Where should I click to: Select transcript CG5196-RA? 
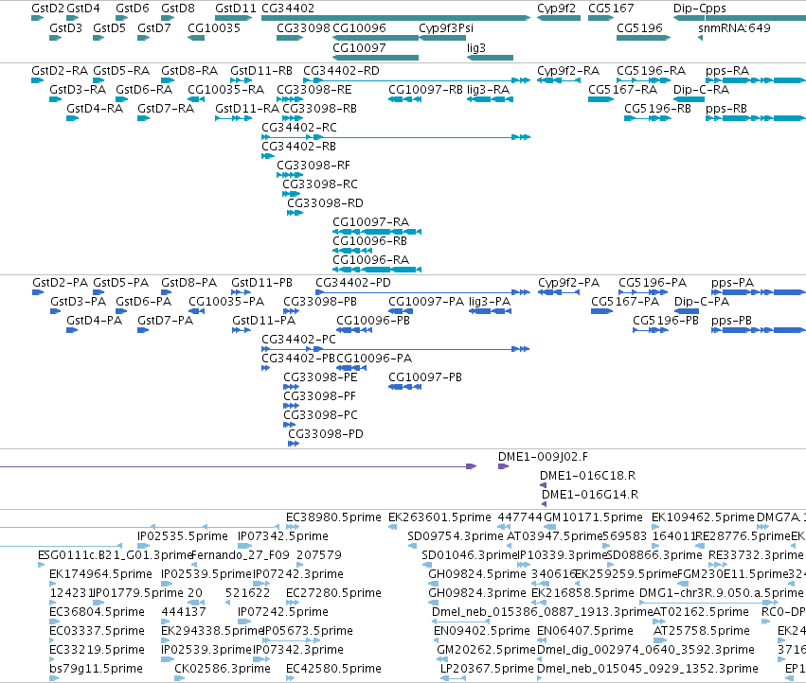652,70
